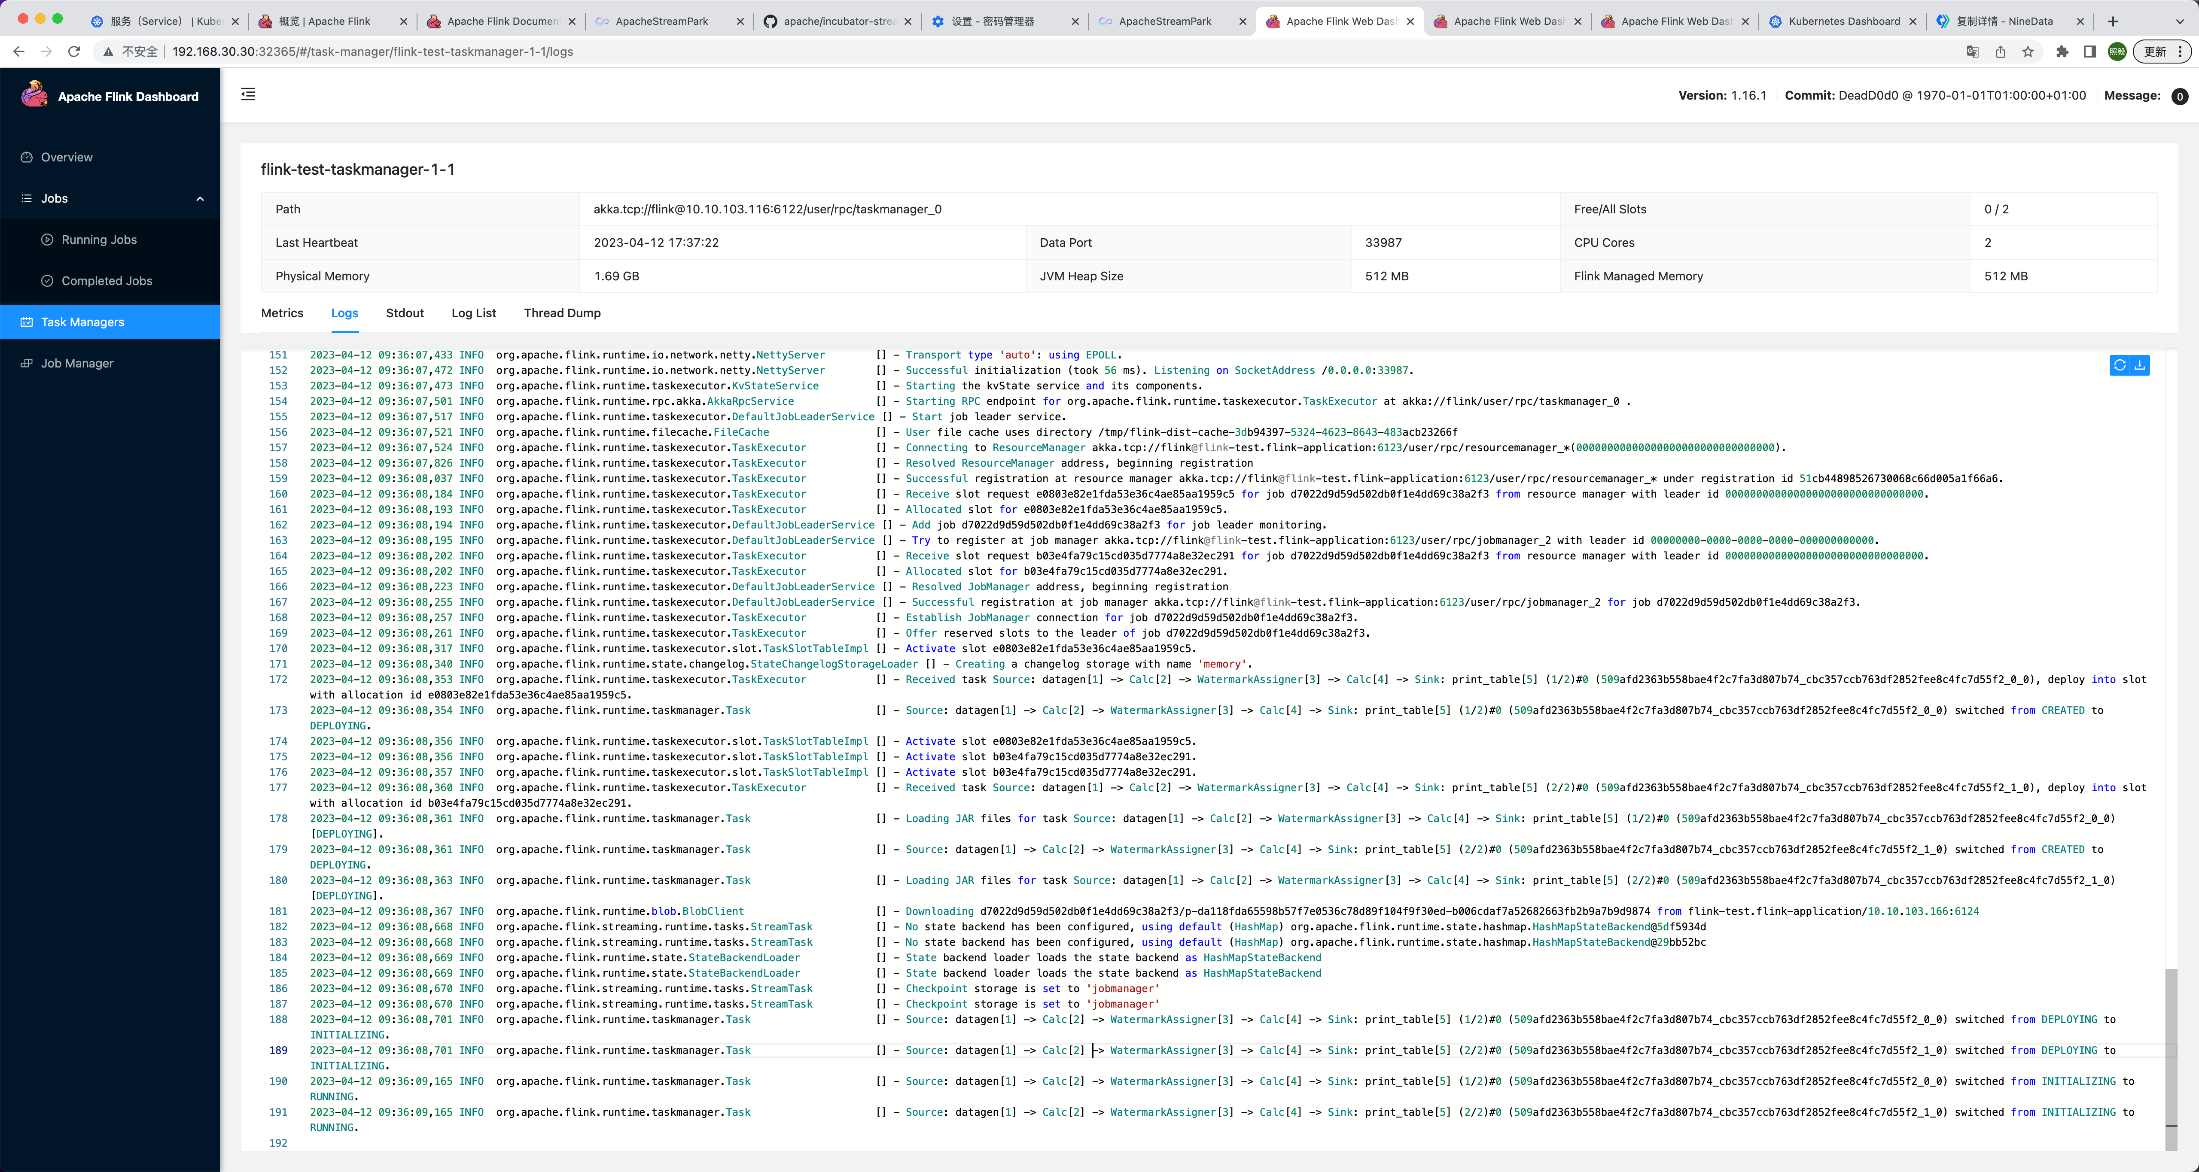Select Task Managers in the sidebar
The width and height of the screenshot is (2199, 1172).
[x=110, y=322]
